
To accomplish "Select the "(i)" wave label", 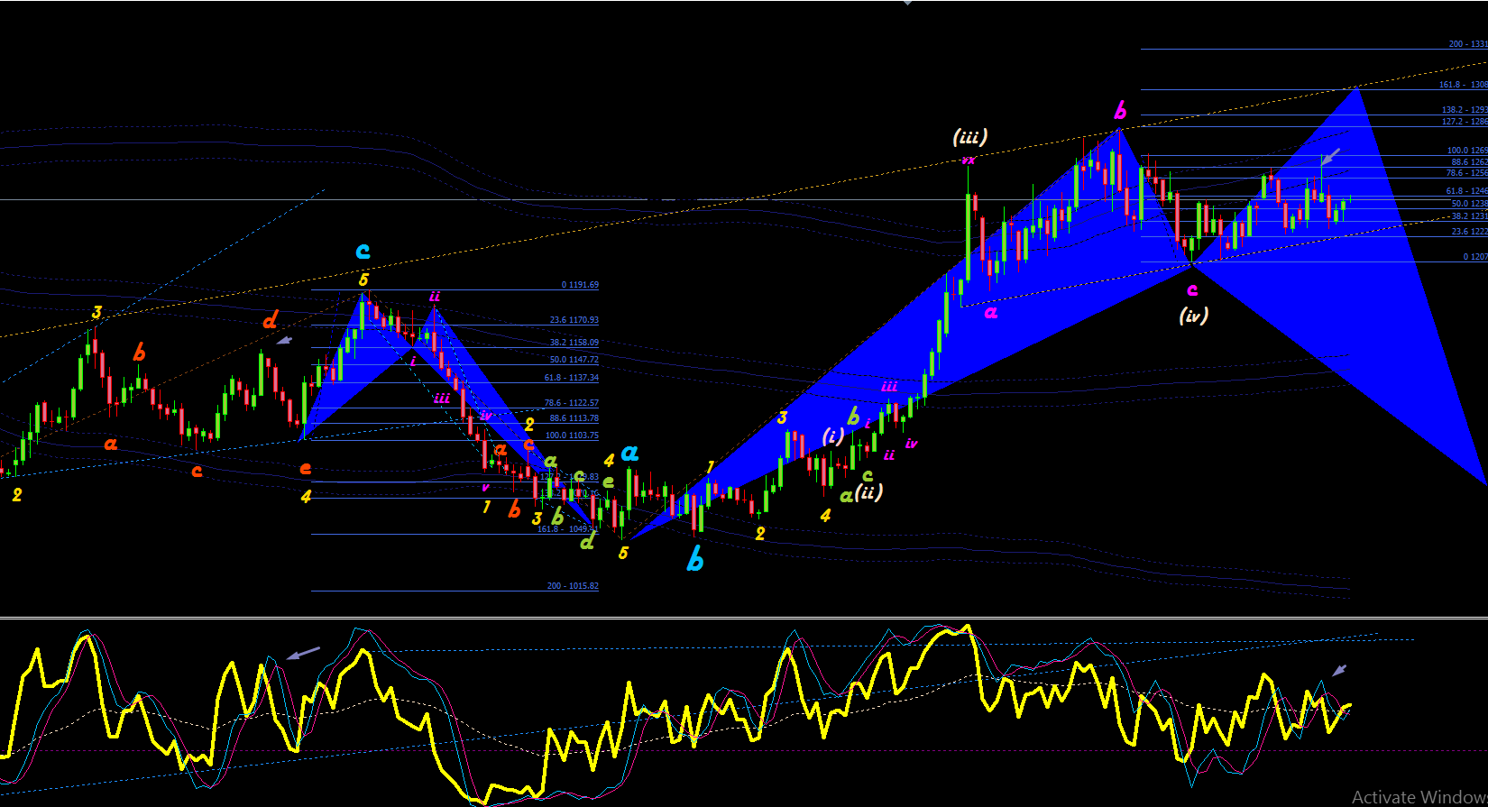I will point(832,436).
